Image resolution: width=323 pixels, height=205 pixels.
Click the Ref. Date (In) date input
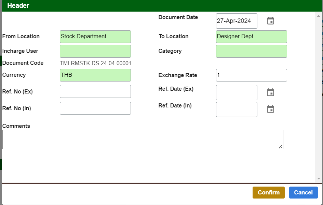pos(237,109)
